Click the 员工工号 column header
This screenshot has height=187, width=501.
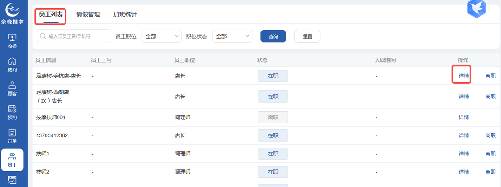pos(101,60)
